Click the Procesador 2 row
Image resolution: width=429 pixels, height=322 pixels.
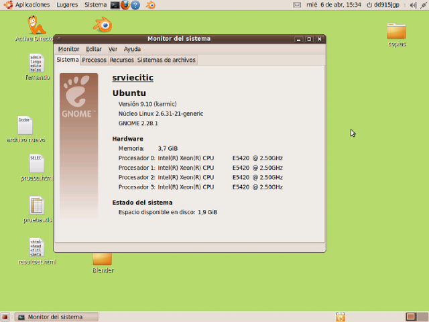[200, 177]
